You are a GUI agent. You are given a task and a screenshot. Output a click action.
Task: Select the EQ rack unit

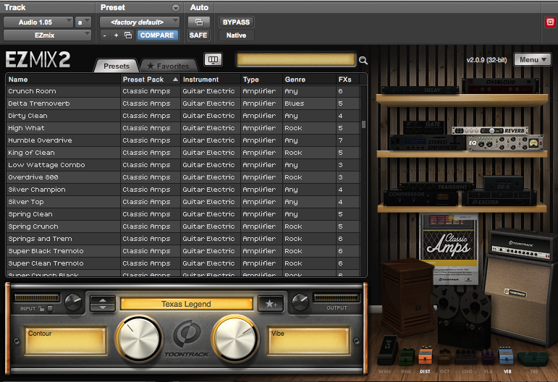pyautogui.click(x=505, y=143)
